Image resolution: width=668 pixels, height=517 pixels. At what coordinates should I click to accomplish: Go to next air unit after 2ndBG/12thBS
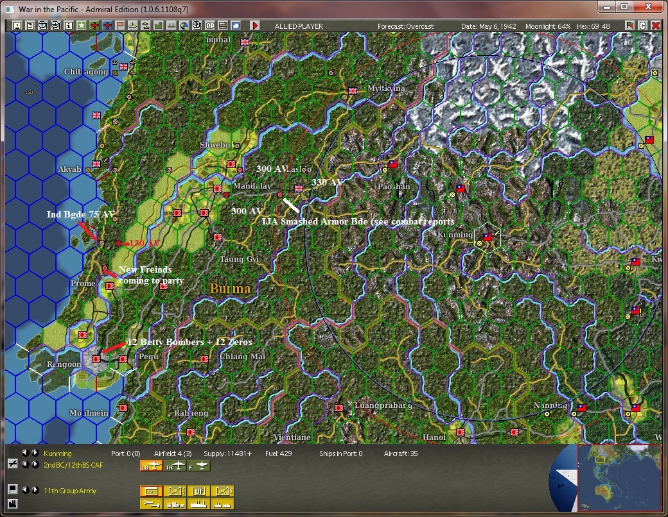click(x=35, y=464)
